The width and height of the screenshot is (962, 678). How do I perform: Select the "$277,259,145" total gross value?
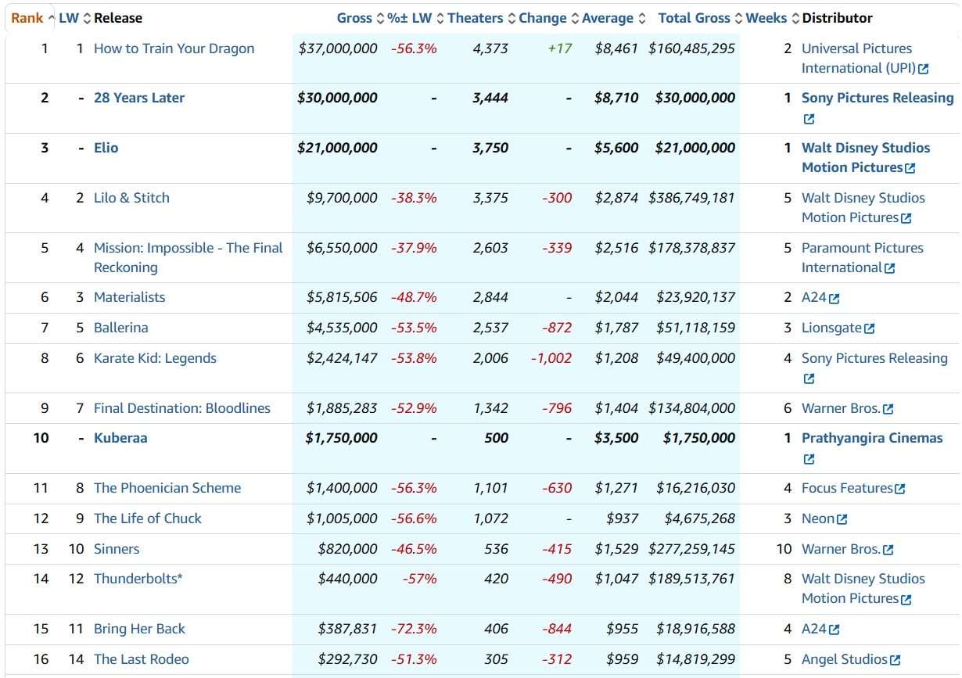[x=691, y=549]
